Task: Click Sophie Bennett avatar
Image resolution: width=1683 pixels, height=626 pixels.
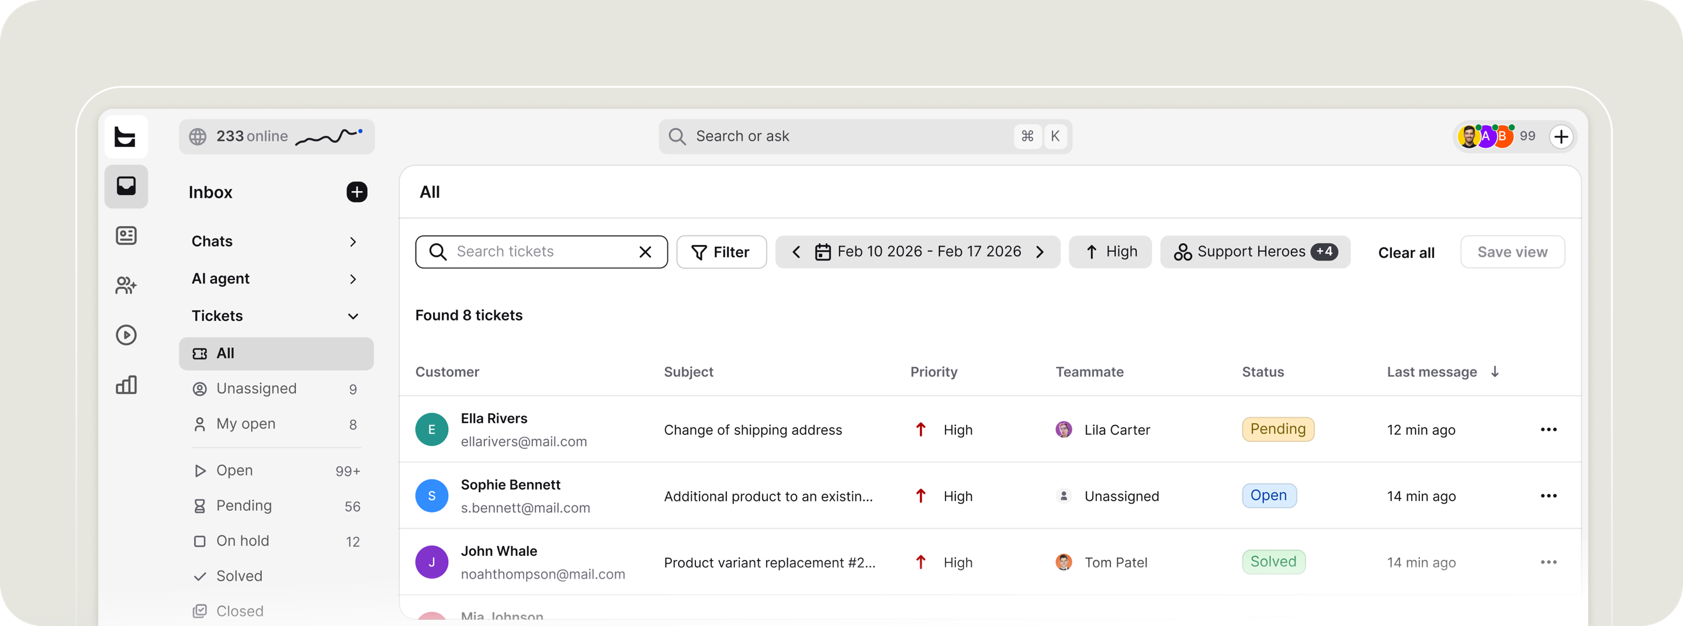Action: [x=432, y=496]
